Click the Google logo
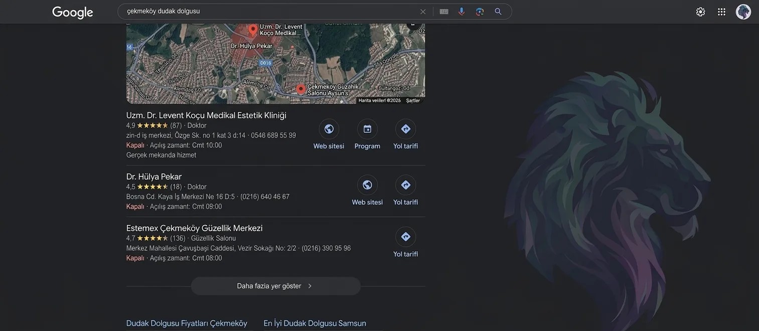 coord(73,13)
